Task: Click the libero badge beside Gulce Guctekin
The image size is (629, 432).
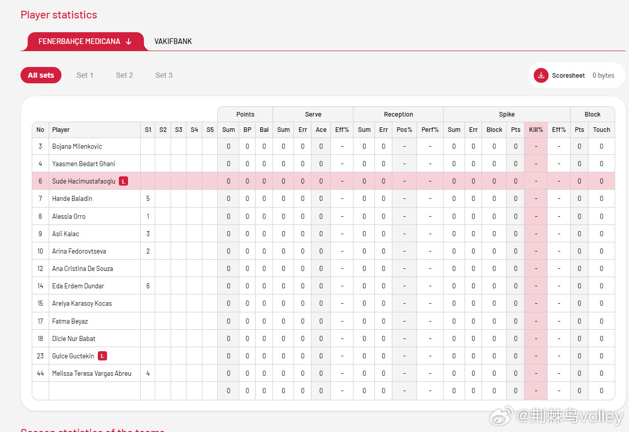Action: click(x=102, y=356)
